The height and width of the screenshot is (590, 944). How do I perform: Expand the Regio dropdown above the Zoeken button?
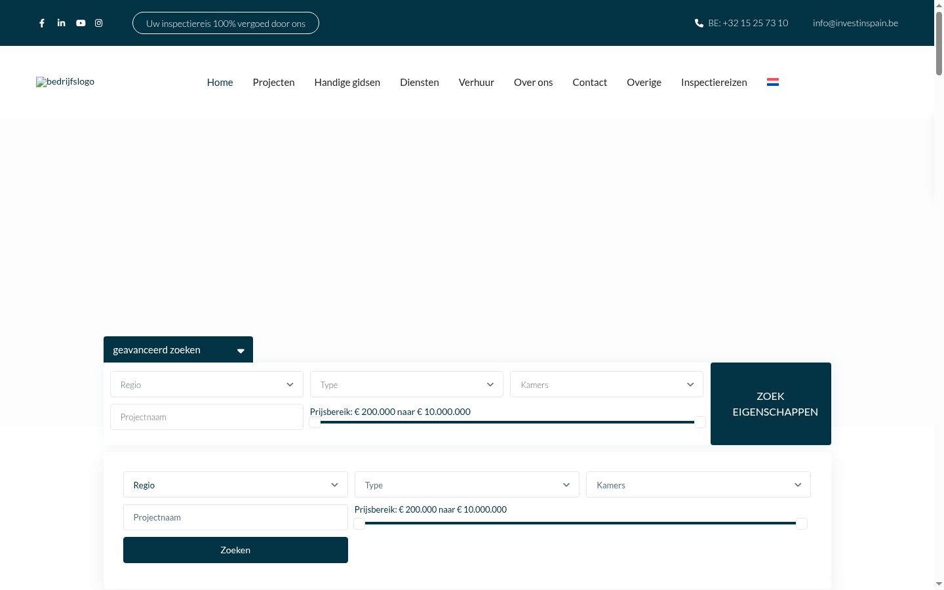(235, 484)
